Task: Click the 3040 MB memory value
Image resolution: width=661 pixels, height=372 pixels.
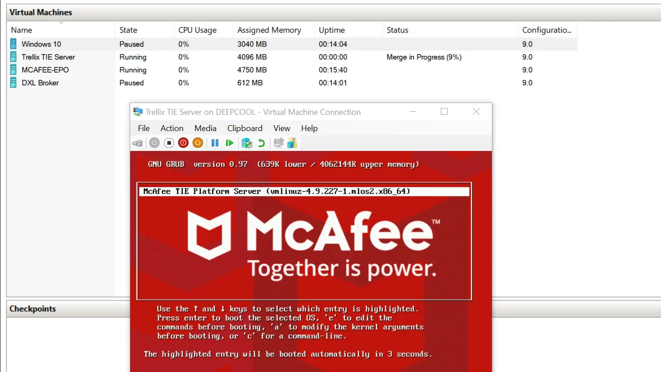Action: [x=252, y=44]
